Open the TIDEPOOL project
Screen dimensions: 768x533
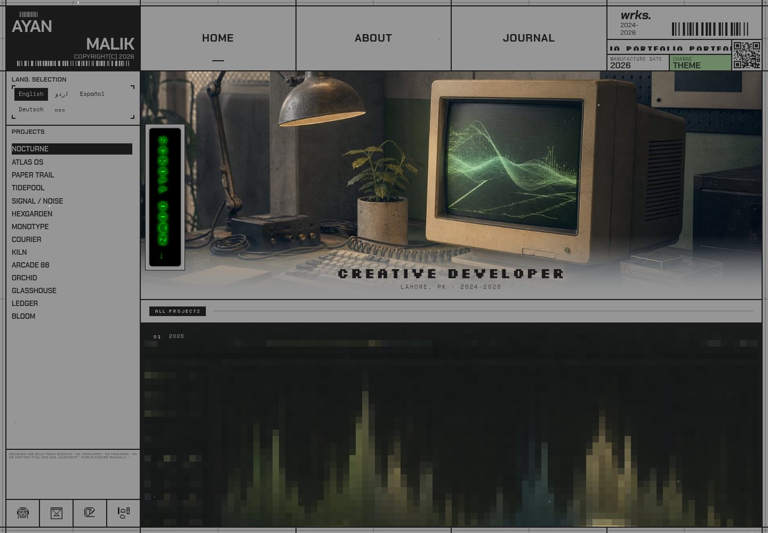coord(28,188)
